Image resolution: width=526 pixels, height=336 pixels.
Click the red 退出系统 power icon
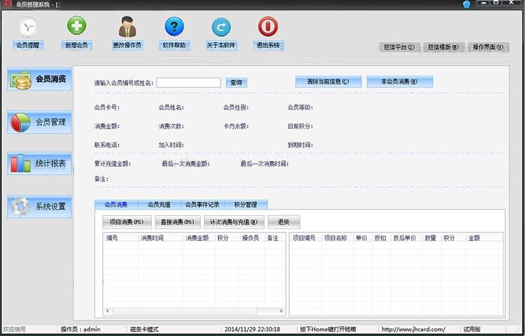coord(268,27)
